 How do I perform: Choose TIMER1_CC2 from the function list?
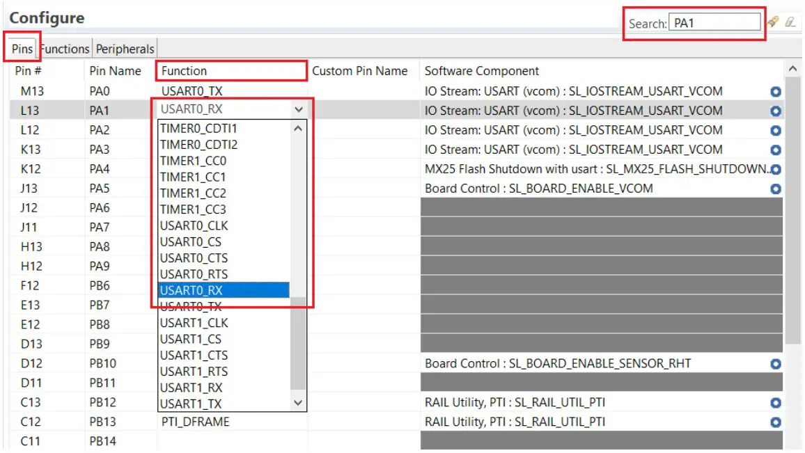(x=224, y=193)
